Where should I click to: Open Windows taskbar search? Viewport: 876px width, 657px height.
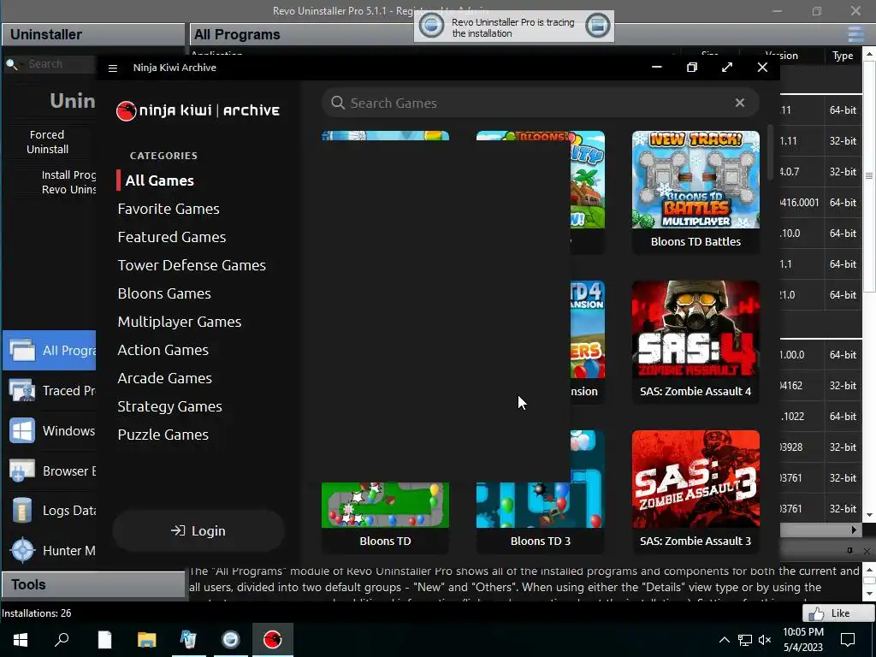tap(62, 640)
